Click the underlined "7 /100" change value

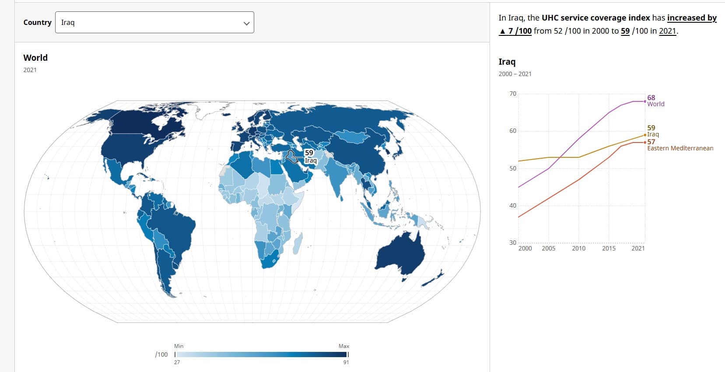point(519,31)
